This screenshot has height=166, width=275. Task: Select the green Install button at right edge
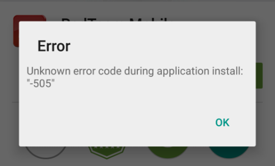coord(259,76)
